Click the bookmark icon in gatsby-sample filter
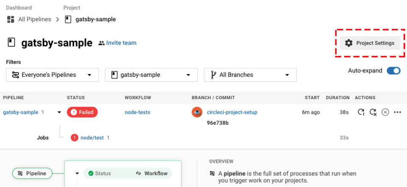 [114, 75]
